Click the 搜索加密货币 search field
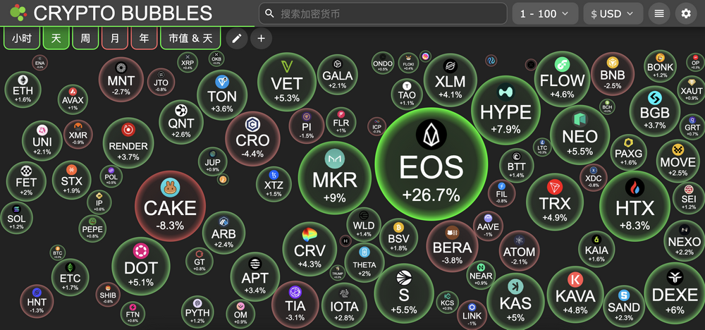The image size is (705, 330). (383, 13)
